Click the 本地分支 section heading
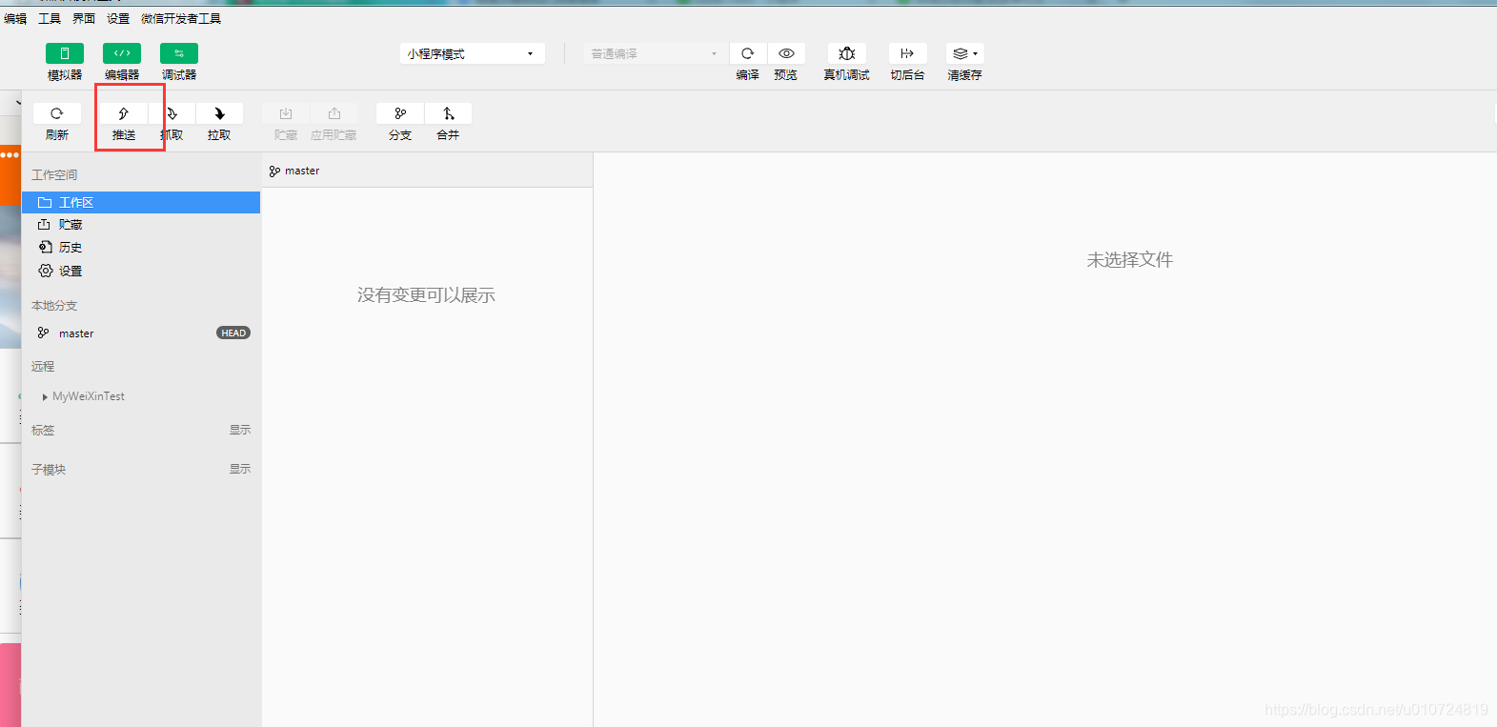 point(54,306)
